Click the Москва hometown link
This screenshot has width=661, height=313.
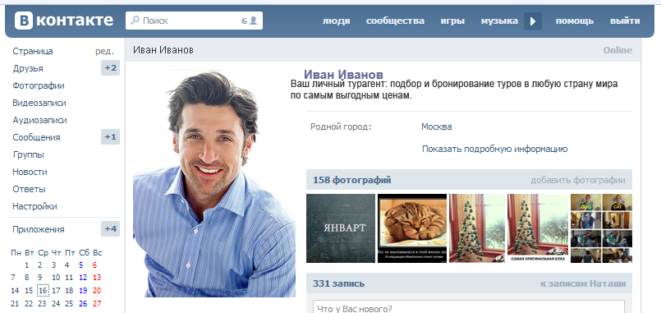tap(436, 127)
